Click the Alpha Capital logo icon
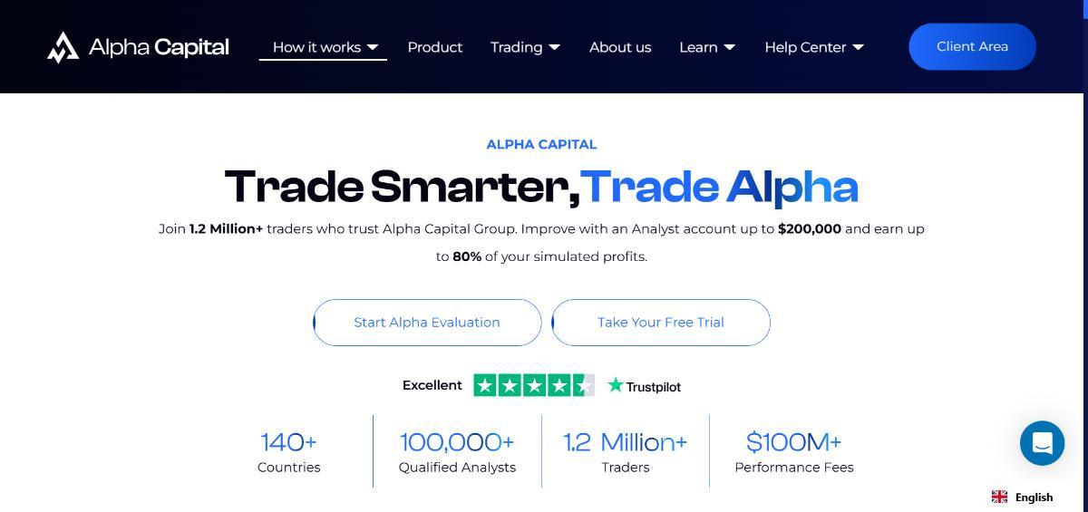The image size is (1088, 512). [x=63, y=47]
